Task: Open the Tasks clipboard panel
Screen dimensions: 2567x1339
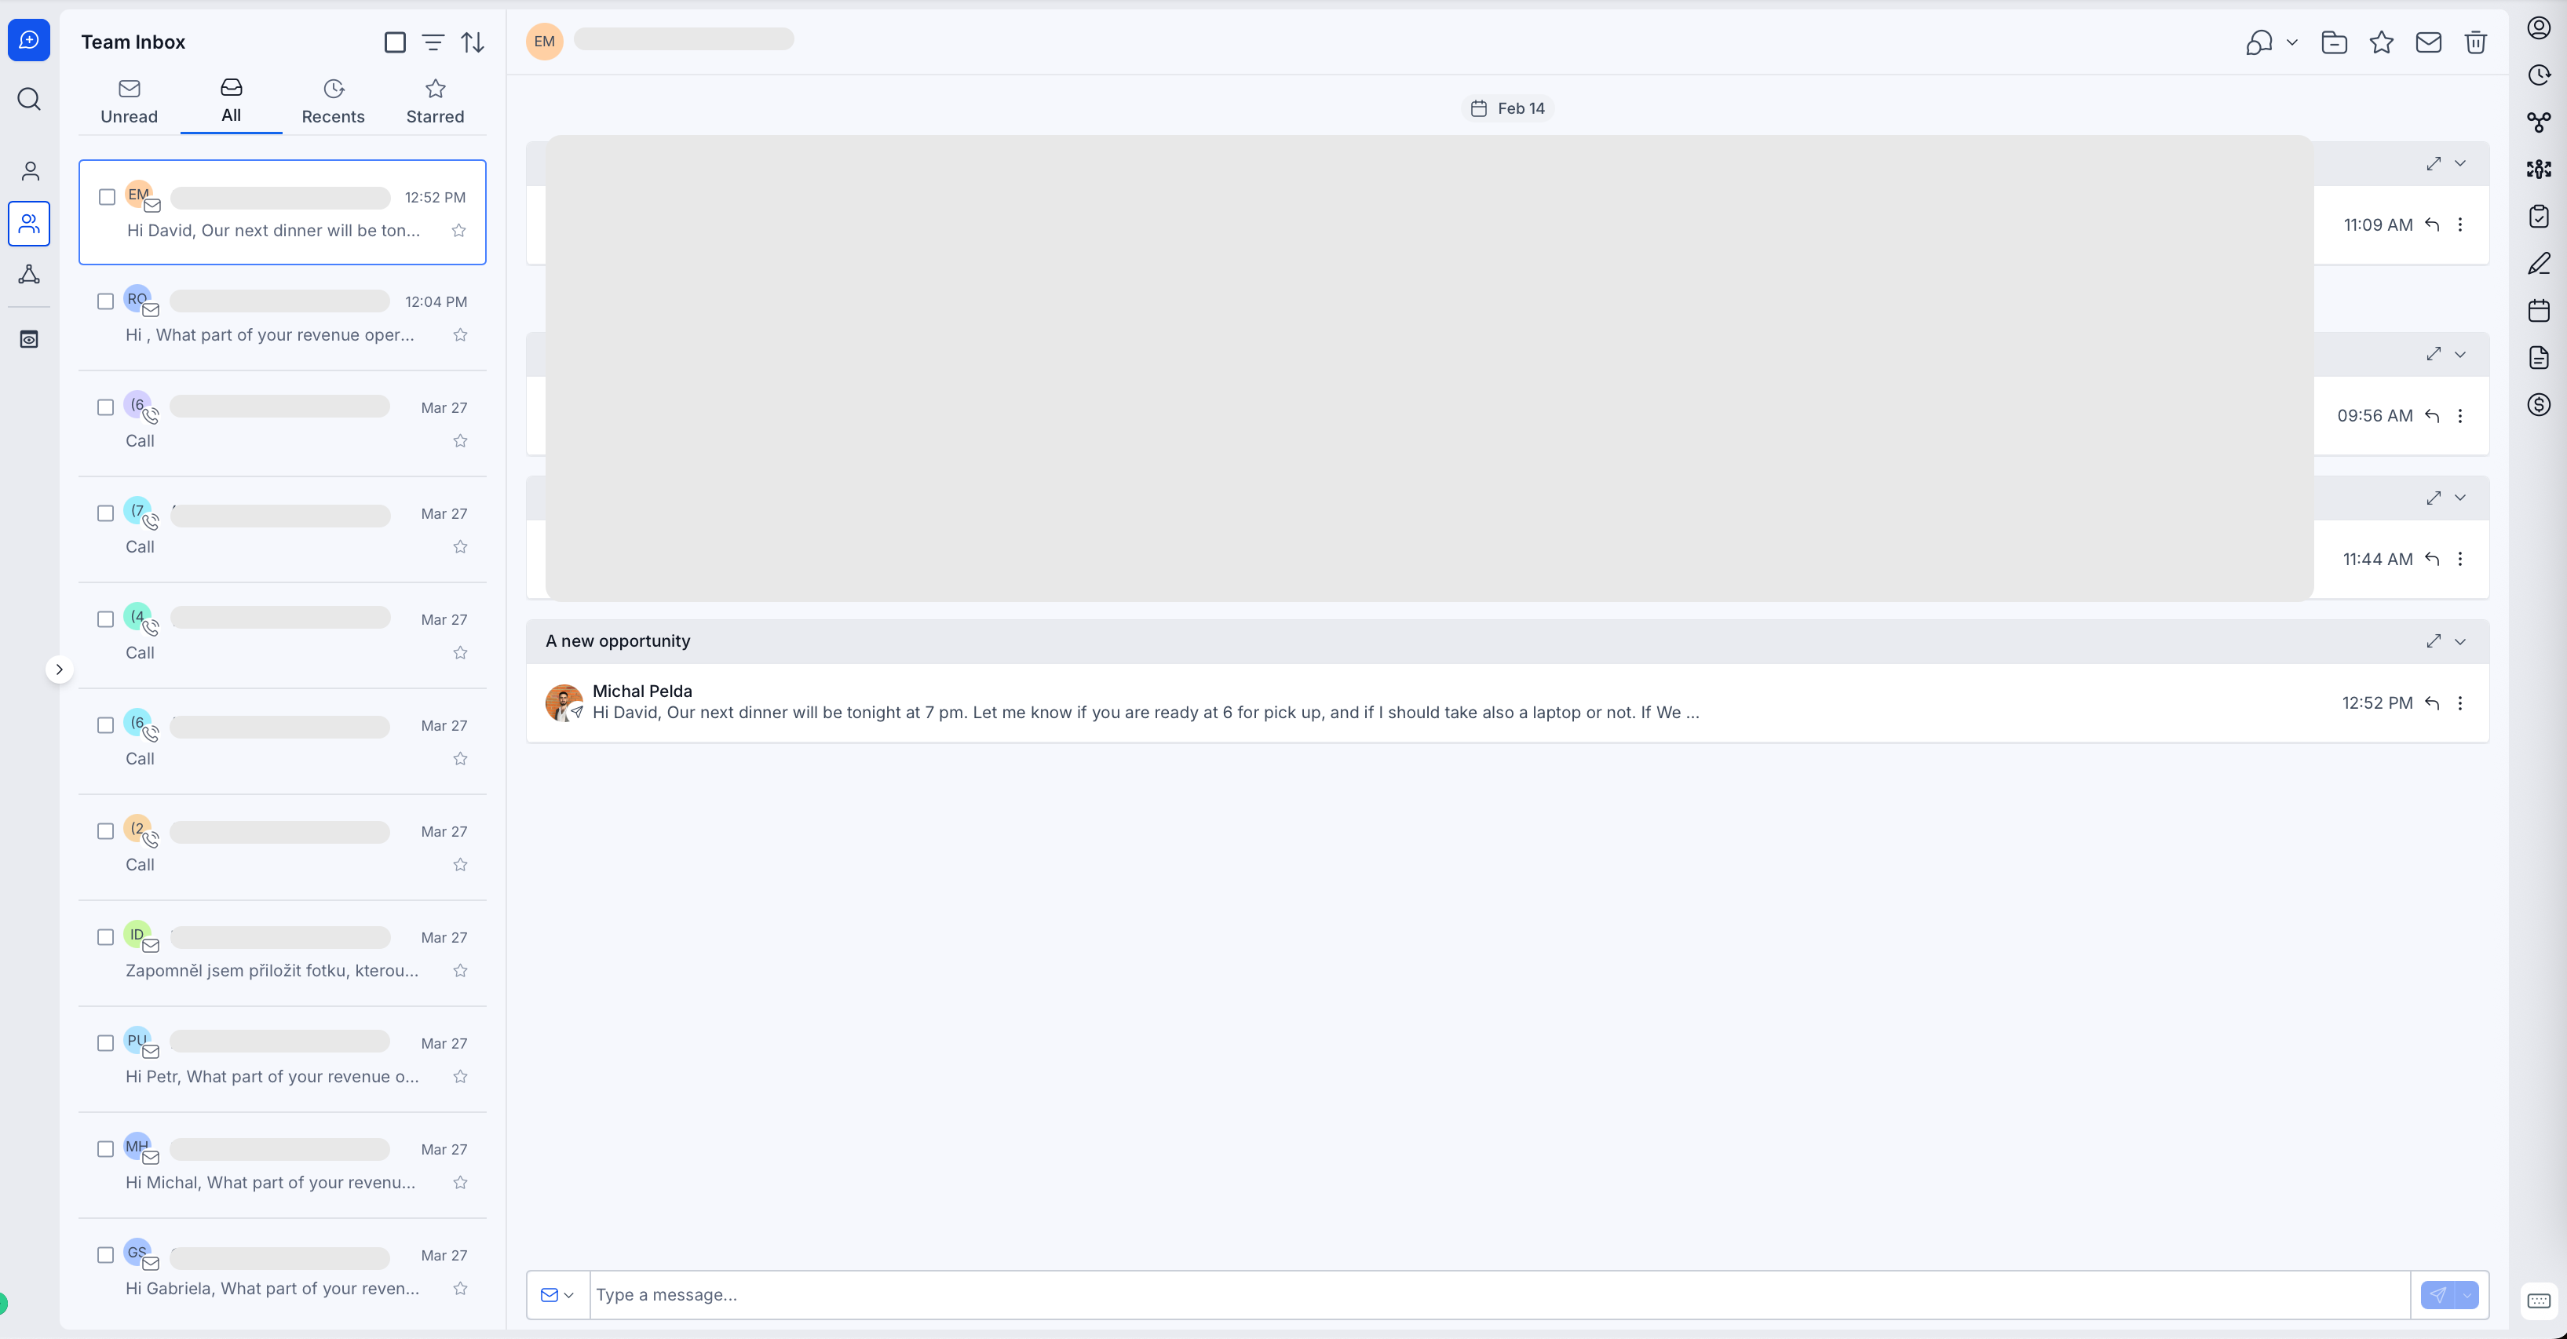Action: (x=2538, y=215)
